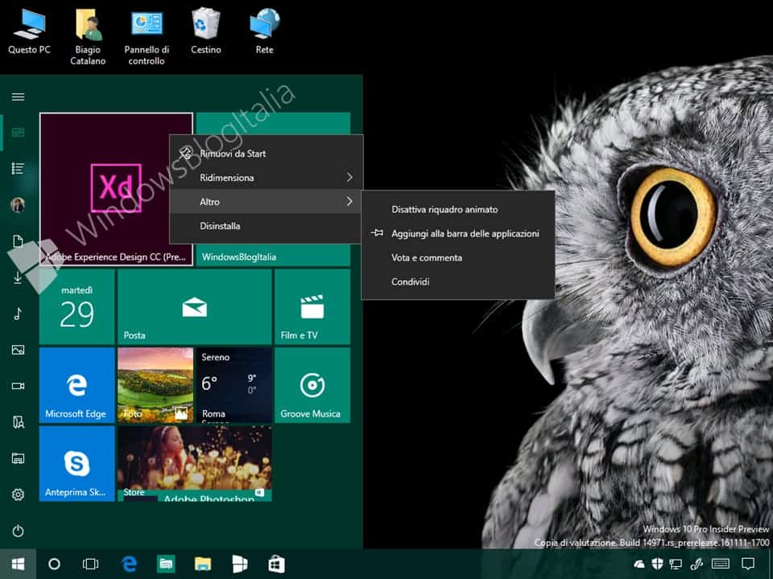The image size is (773, 579).
Task: Choose Vota e commenta
Action: point(458,258)
